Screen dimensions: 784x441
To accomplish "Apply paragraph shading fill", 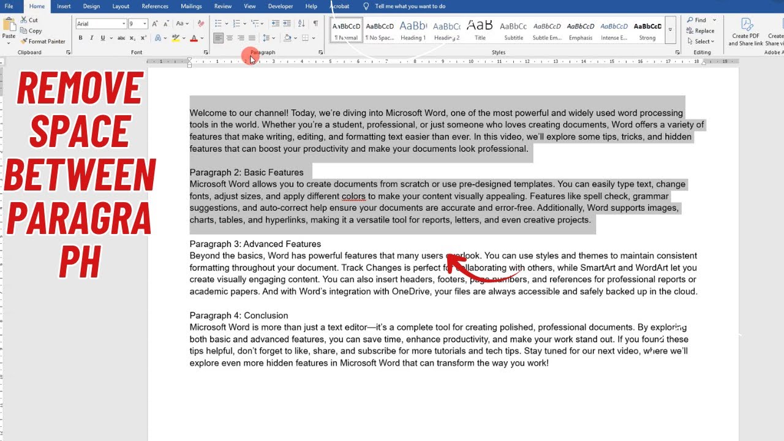I will point(287,38).
